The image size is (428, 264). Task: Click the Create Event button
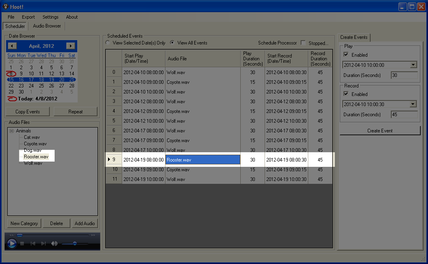point(380,131)
